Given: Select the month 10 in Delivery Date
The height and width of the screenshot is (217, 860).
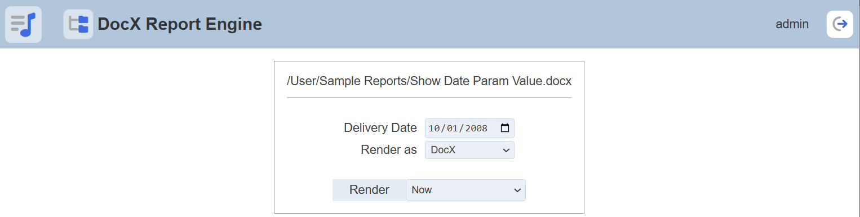Looking at the screenshot, I should coord(434,129).
